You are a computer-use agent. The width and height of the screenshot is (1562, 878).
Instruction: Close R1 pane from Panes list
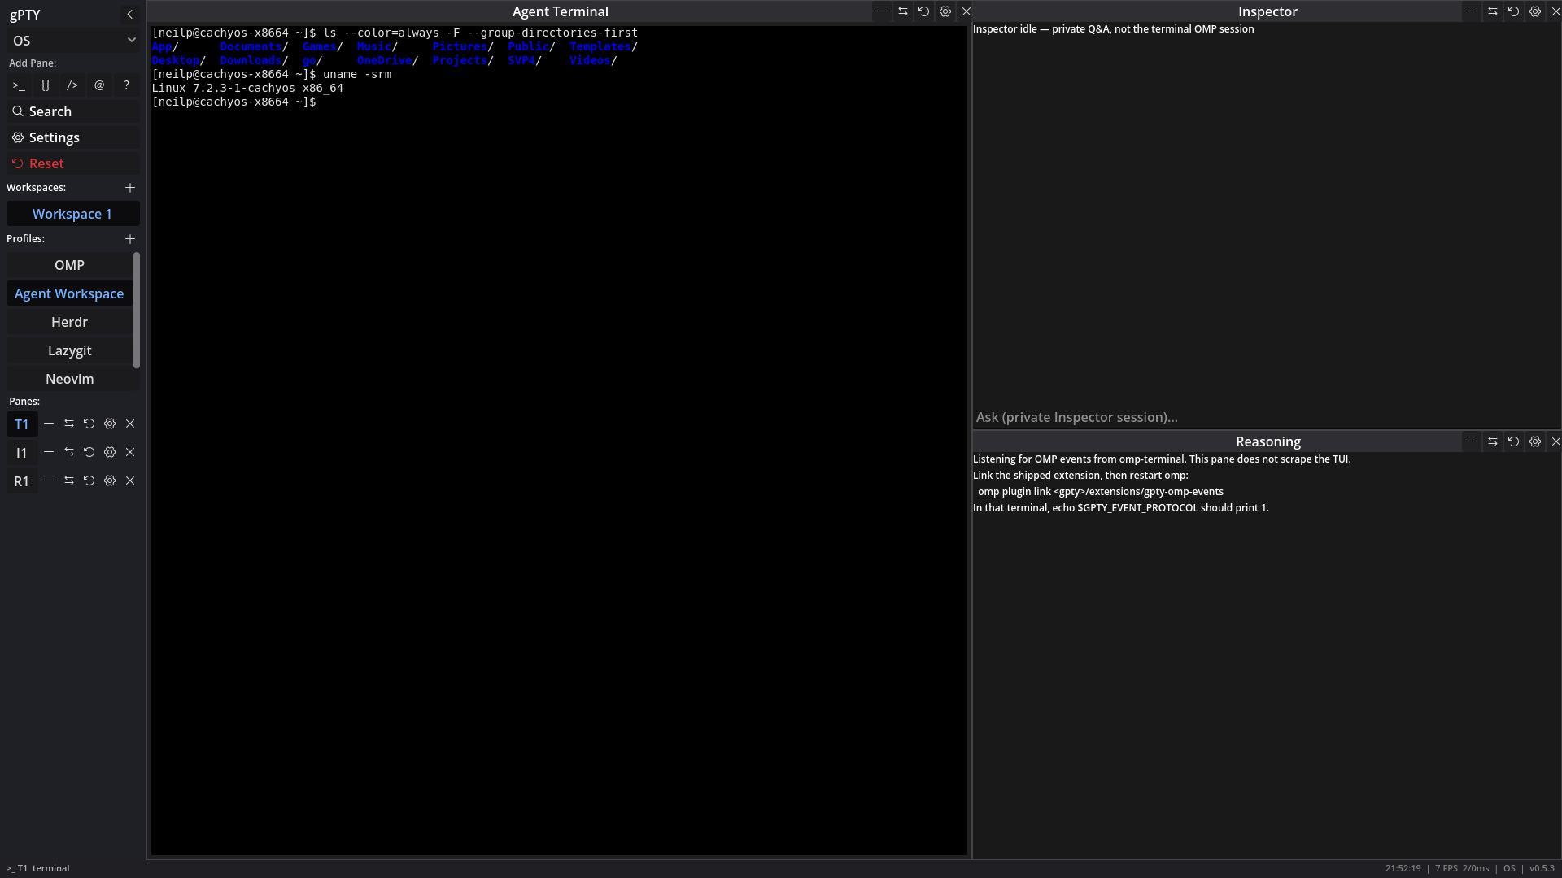tap(130, 480)
